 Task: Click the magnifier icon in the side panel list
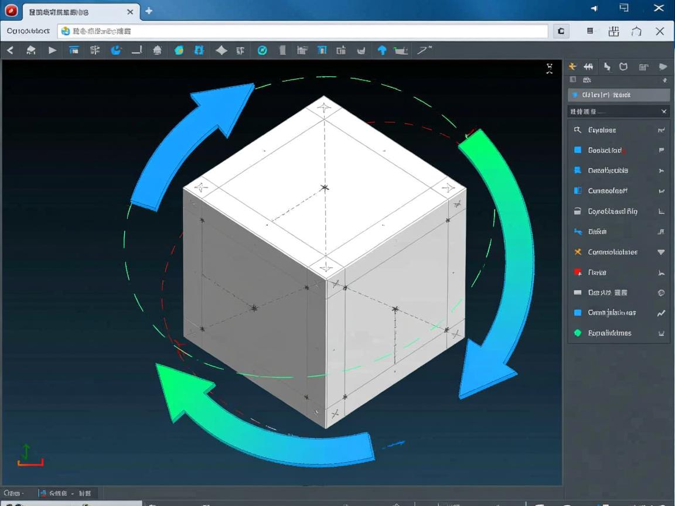[577, 130]
